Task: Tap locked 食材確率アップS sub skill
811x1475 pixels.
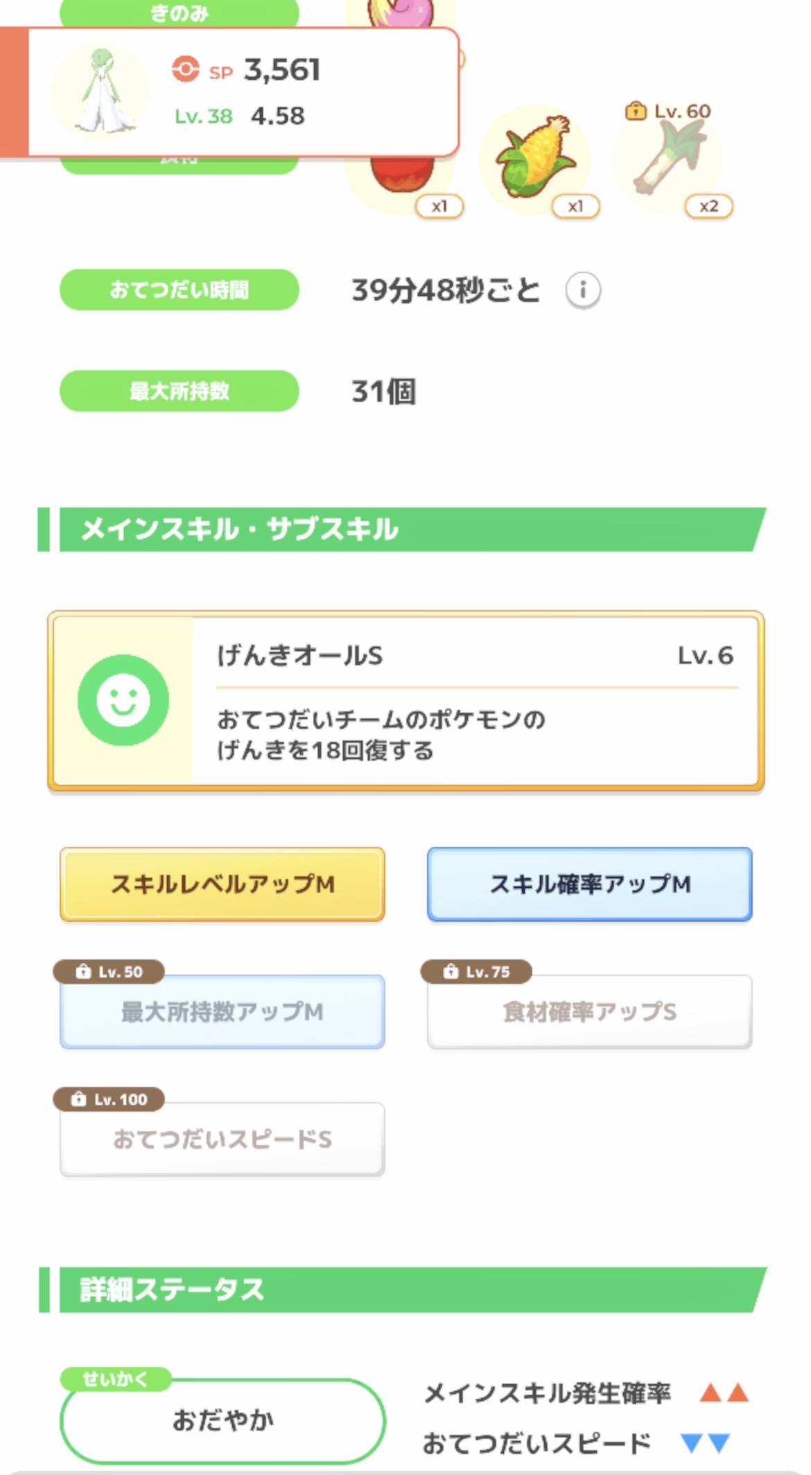Action: point(590,1012)
